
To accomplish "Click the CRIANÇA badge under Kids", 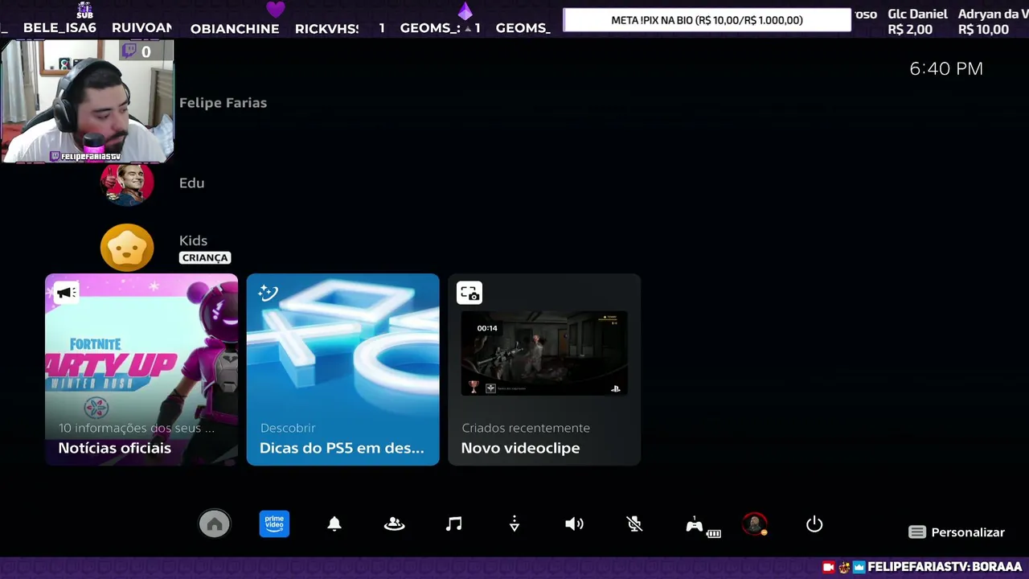I will pos(205,257).
